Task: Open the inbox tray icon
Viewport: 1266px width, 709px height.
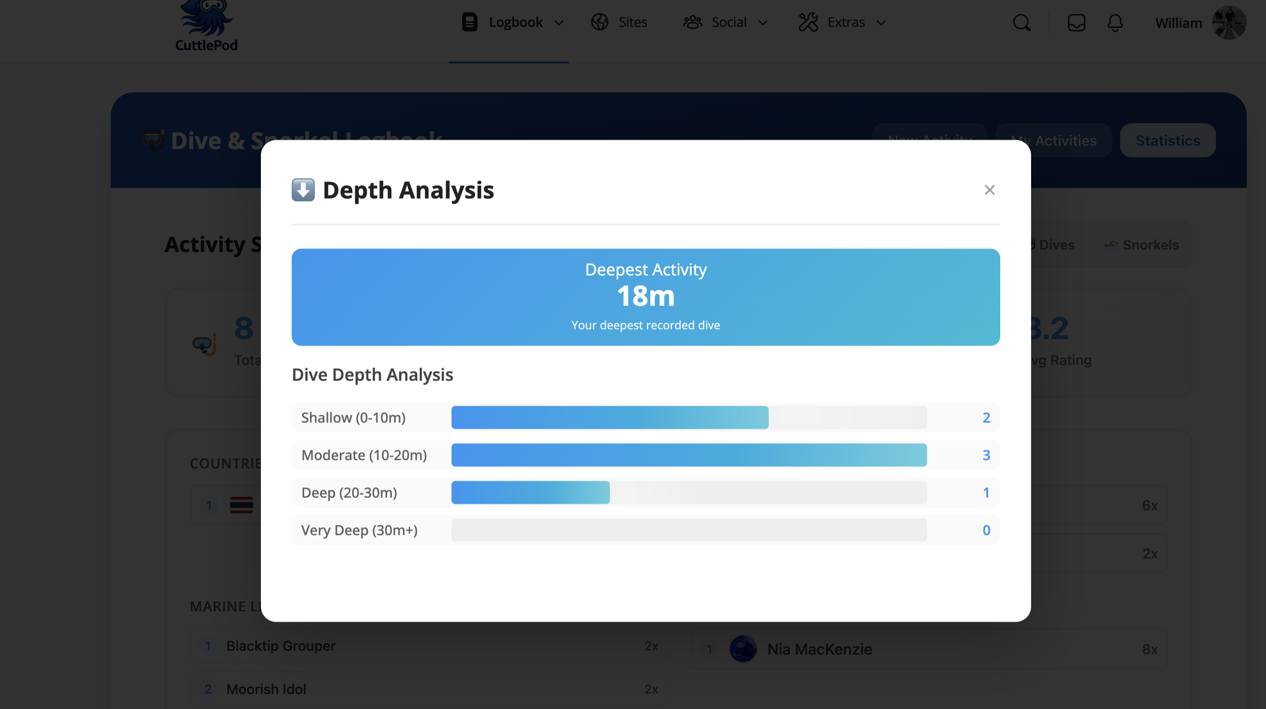Action: 1076,23
